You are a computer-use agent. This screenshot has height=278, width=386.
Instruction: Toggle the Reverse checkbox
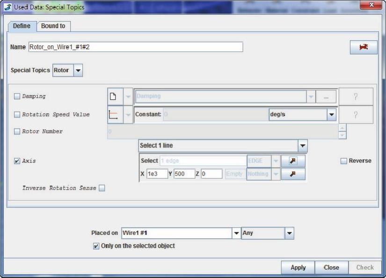(x=344, y=161)
